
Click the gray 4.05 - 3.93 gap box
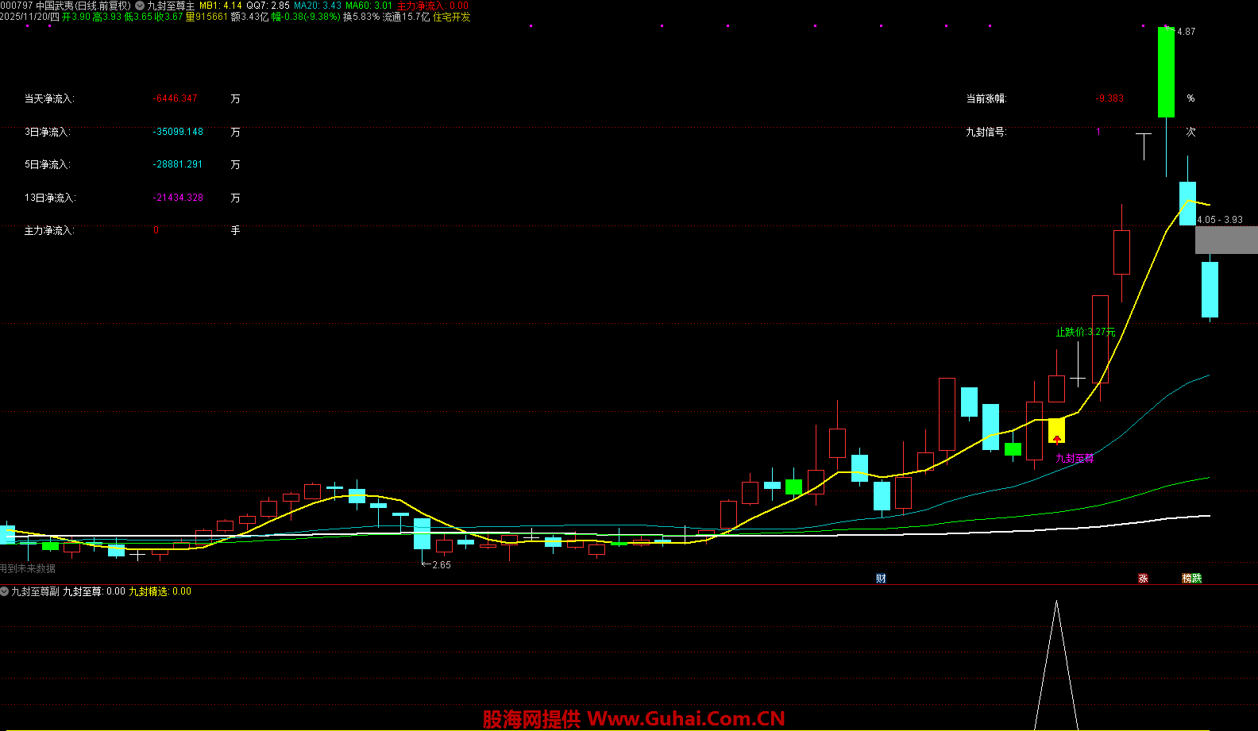click(1226, 240)
